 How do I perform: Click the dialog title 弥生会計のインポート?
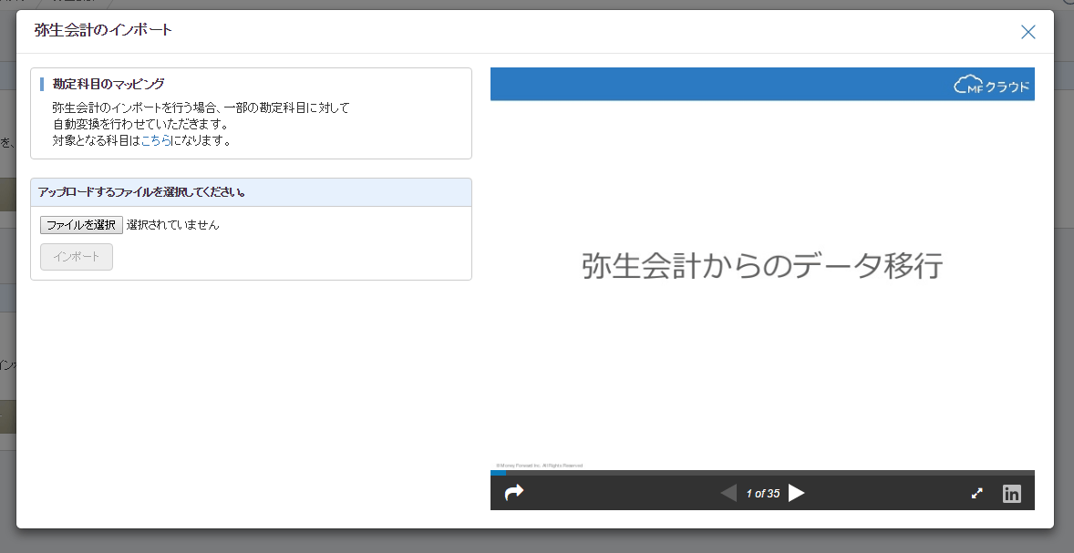coord(103,30)
